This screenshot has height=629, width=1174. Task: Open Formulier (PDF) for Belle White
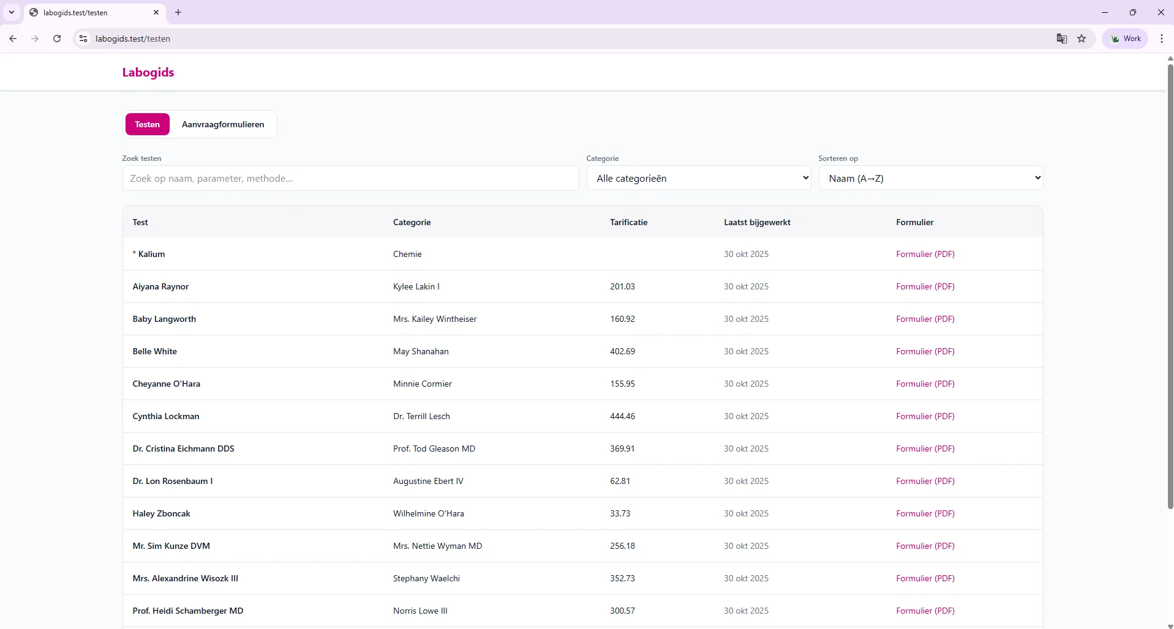point(925,351)
